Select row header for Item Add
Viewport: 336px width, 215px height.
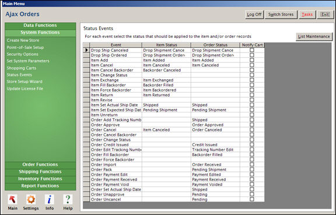click(86, 60)
